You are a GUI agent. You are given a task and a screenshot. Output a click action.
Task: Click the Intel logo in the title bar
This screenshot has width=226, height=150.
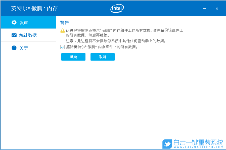(117, 8)
